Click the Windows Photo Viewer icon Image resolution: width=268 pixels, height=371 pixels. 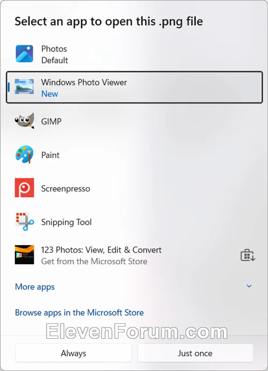(x=24, y=87)
